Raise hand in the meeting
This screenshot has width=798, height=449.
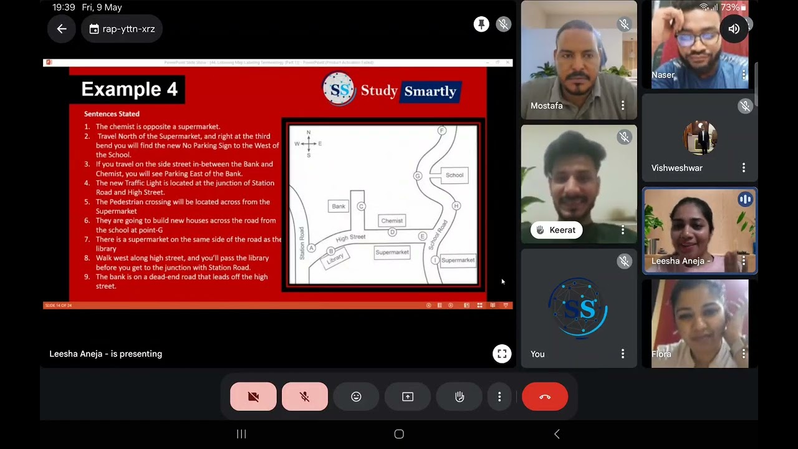coord(459,397)
